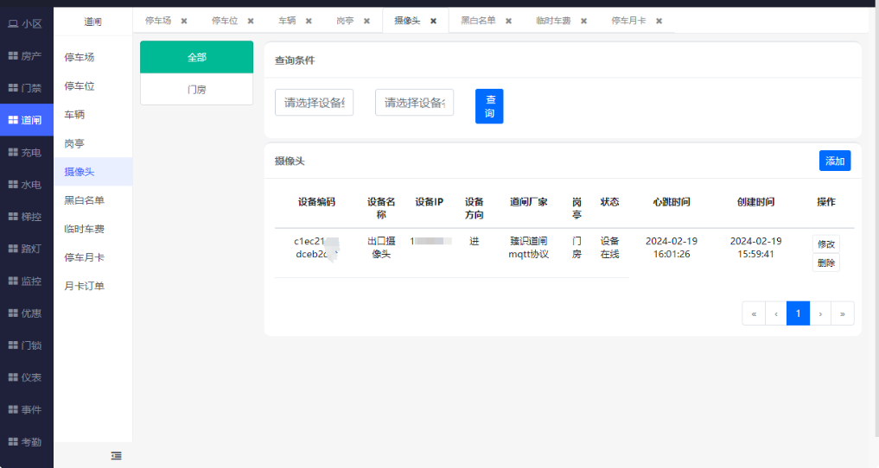Switch to the 临时车费 tab

[x=553, y=20]
